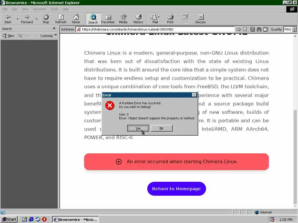Select Browservice taskbar window button
Screen dimensions: 298x223
tap(75, 220)
